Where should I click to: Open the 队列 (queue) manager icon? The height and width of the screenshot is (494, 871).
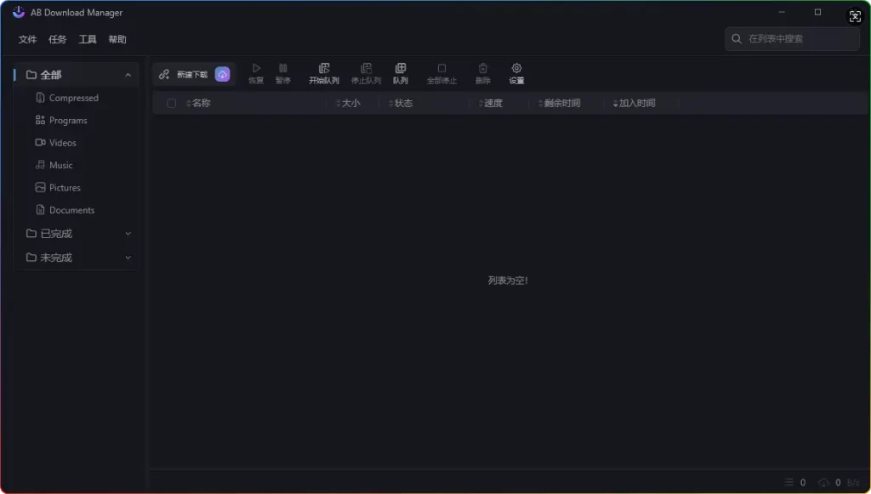tap(400, 72)
